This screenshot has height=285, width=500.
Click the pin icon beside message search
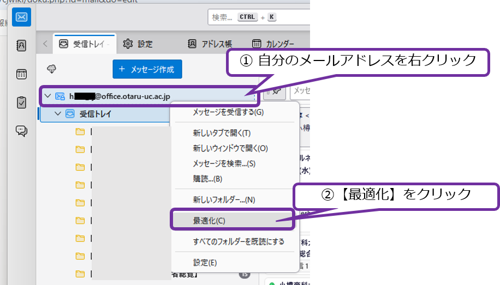276,91
